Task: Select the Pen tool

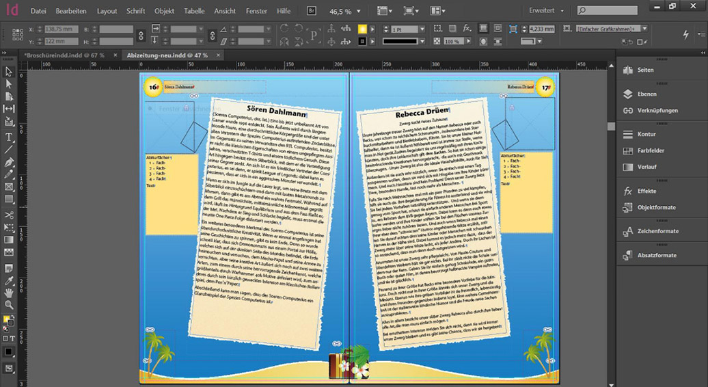Action: tap(9, 163)
